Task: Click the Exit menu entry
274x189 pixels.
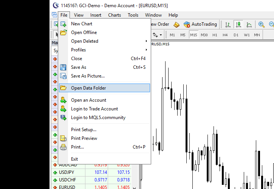Action: pos(74,159)
